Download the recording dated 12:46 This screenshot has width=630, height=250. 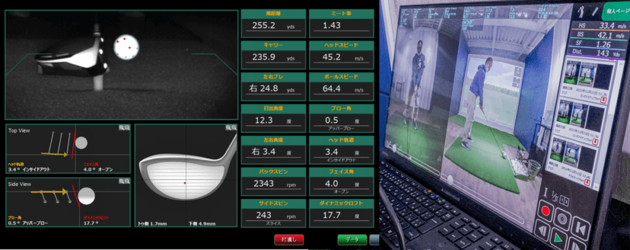tap(587, 183)
